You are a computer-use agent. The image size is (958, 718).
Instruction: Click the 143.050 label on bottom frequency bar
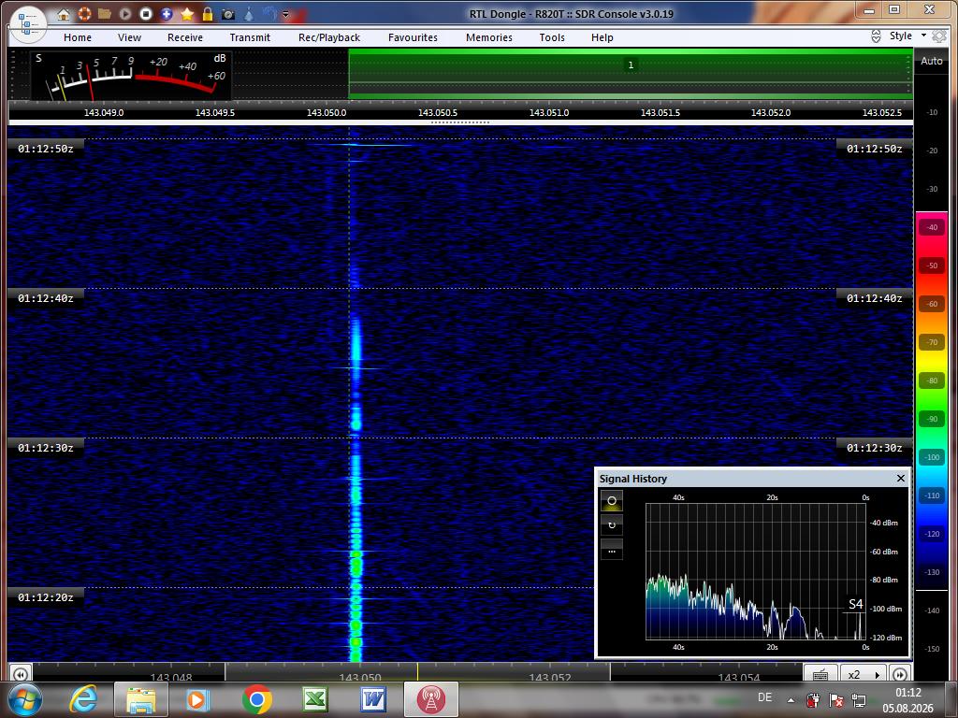click(x=360, y=678)
